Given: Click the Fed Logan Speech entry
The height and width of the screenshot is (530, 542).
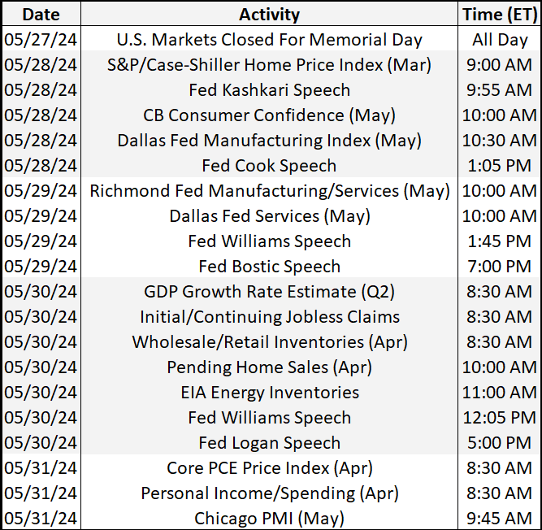Looking at the screenshot, I should 269,443.
